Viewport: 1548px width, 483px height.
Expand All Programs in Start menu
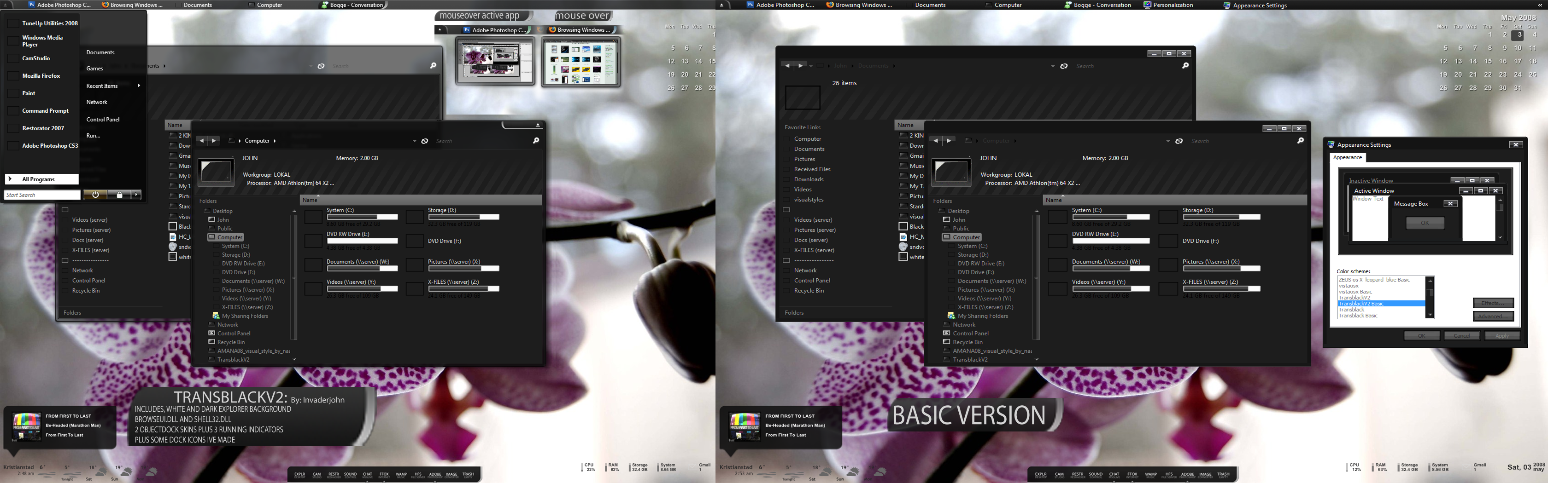pyautogui.click(x=42, y=179)
